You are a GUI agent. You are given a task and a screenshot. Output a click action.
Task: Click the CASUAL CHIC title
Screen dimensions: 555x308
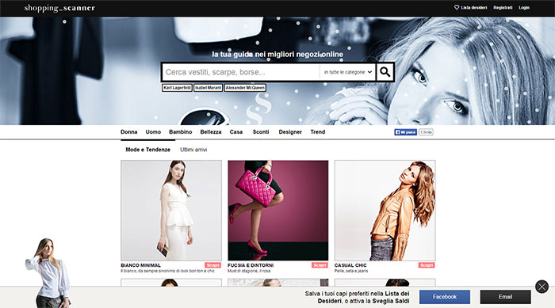[x=350, y=265]
